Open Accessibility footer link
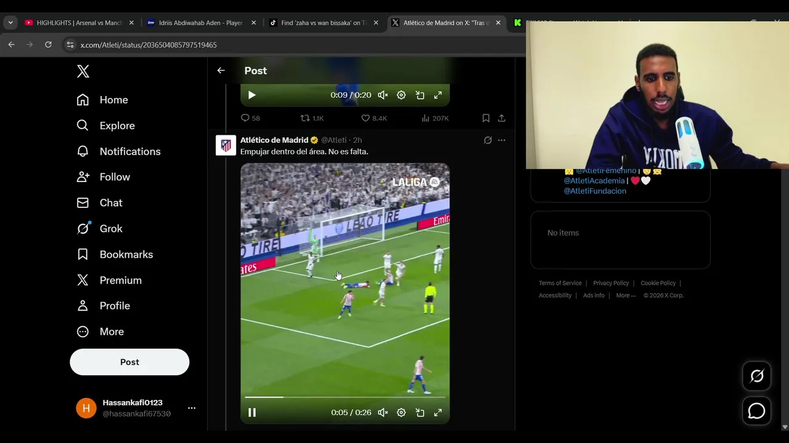Image resolution: width=789 pixels, height=443 pixels. (555, 295)
